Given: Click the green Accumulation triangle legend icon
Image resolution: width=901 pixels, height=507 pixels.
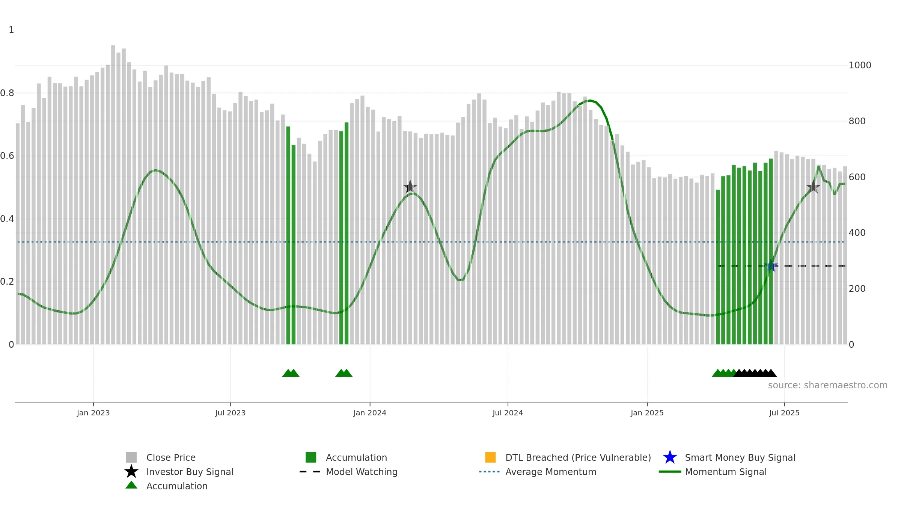Looking at the screenshot, I should click(x=131, y=485).
